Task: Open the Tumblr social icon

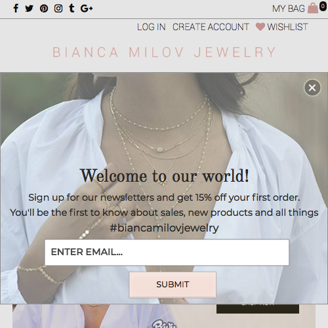Action: coord(72,8)
